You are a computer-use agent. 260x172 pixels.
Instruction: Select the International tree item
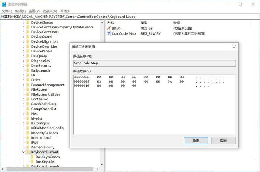coord(41,138)
